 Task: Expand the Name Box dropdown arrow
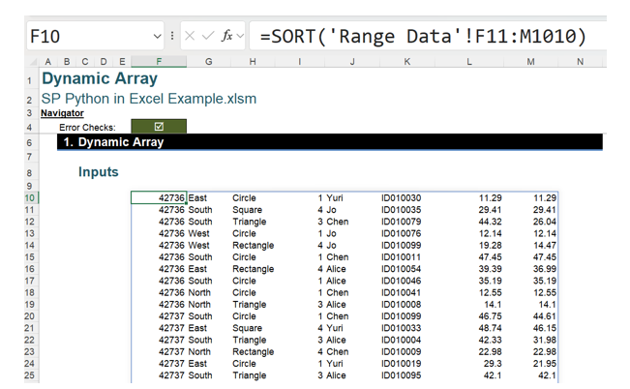coord(157,37)
